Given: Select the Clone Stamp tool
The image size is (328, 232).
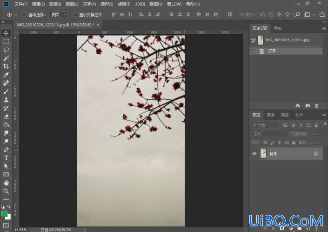Looking at the screenshot, I should 6,100.
